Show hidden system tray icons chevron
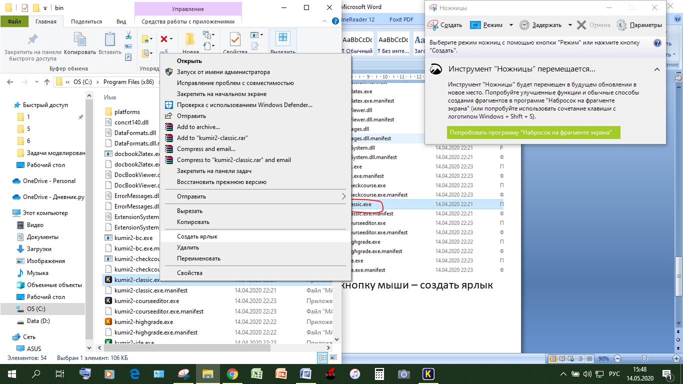Screen dimensions: 683x384 (x=564, y=374)
